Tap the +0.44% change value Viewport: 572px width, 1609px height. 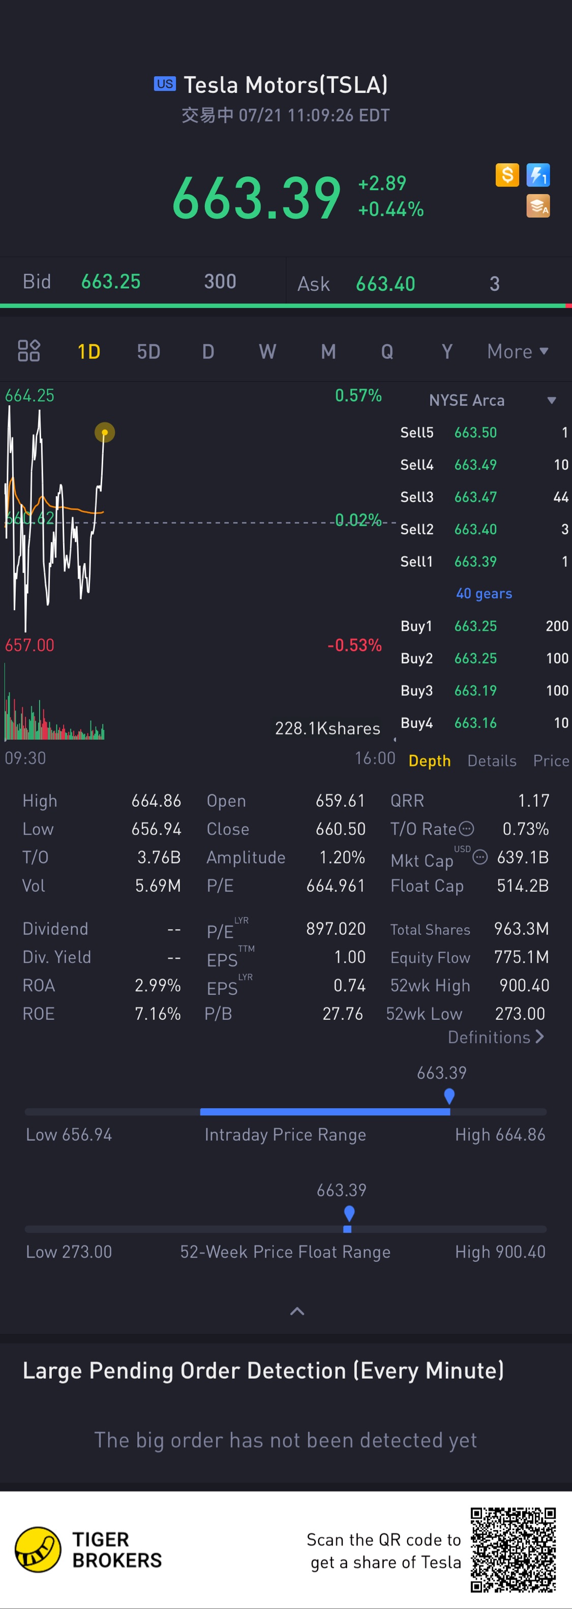391,209
